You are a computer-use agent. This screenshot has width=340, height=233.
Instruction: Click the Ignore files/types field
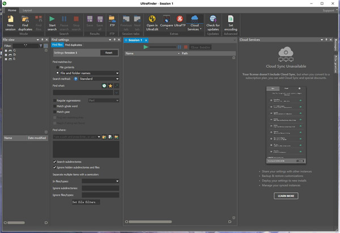100,195
